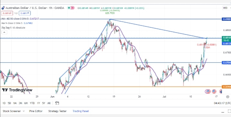Open the go-to-date calendar icon
231x117 pixels.
coord(57,103)
